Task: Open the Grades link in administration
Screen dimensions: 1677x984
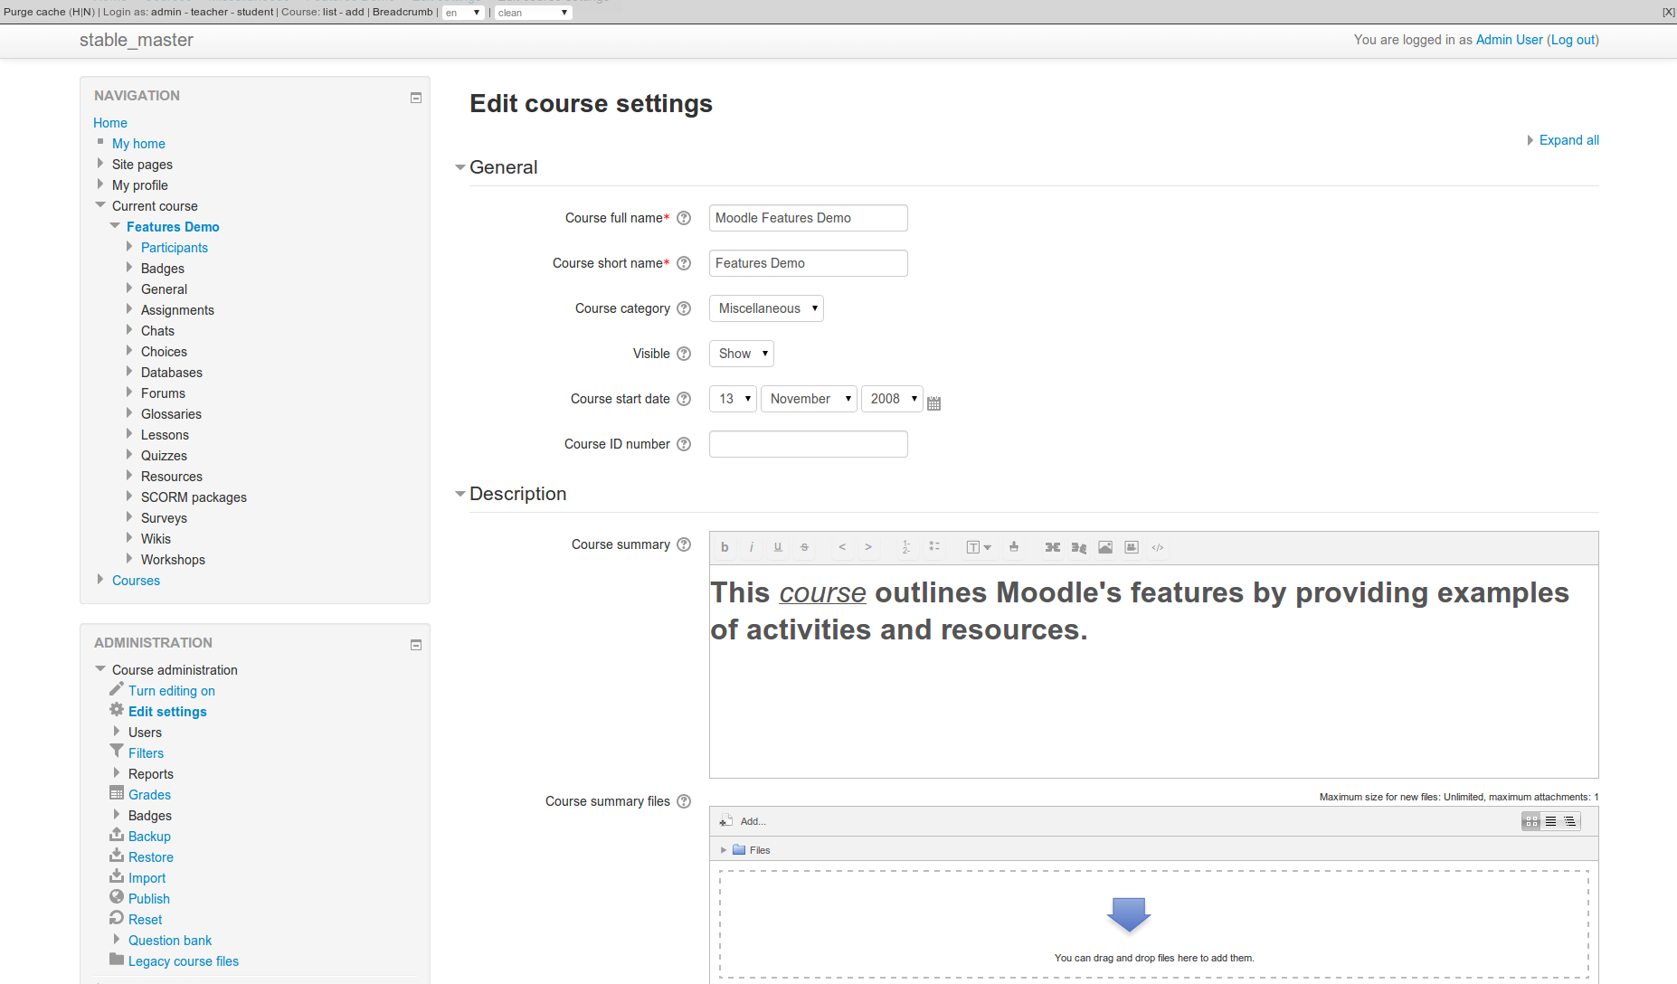Action: 149,795
